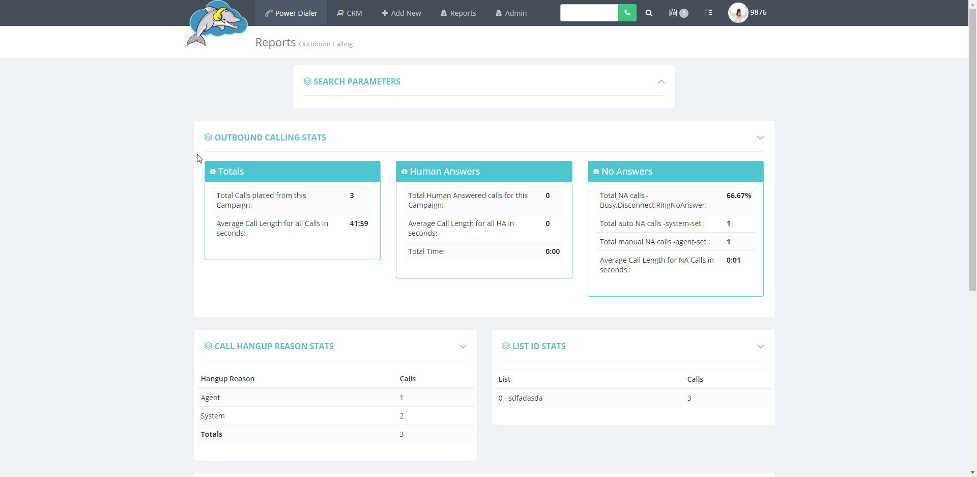Open the Admin menu

(x=511, y=13)
